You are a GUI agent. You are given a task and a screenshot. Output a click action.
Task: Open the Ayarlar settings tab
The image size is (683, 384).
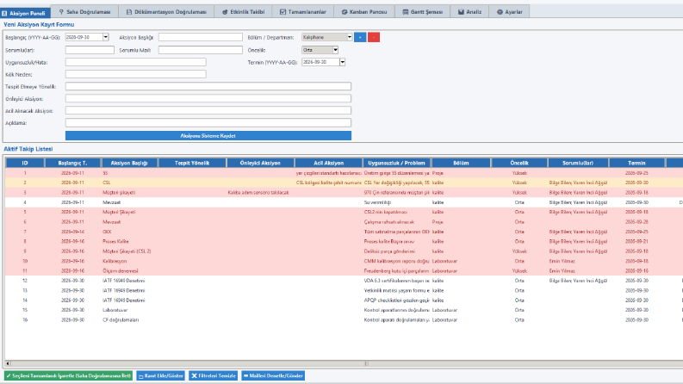pyautogui.click(x=509, y=12)
